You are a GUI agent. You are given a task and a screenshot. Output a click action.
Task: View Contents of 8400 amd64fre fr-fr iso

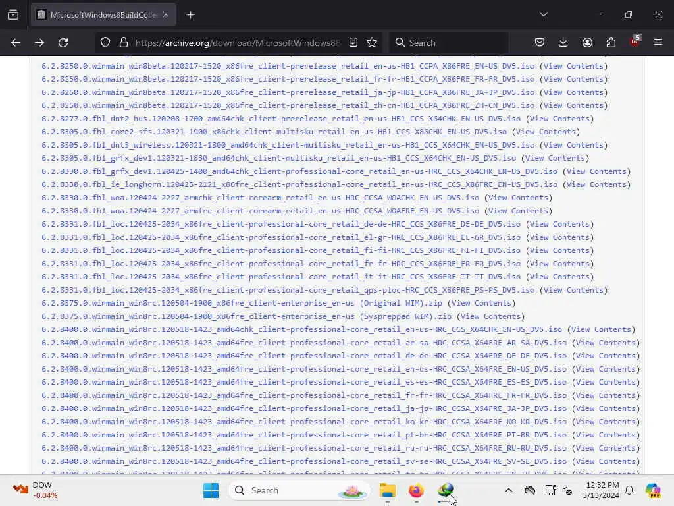coord(606,395)
